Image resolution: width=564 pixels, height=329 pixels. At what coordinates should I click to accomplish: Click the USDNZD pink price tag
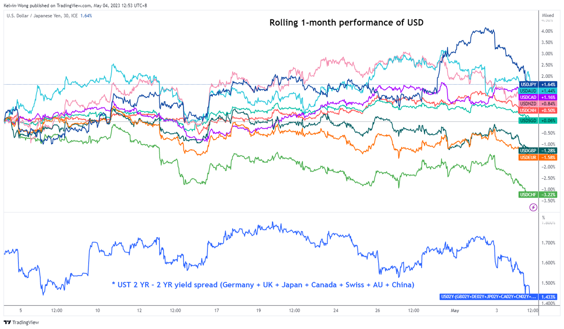(538, 104)
